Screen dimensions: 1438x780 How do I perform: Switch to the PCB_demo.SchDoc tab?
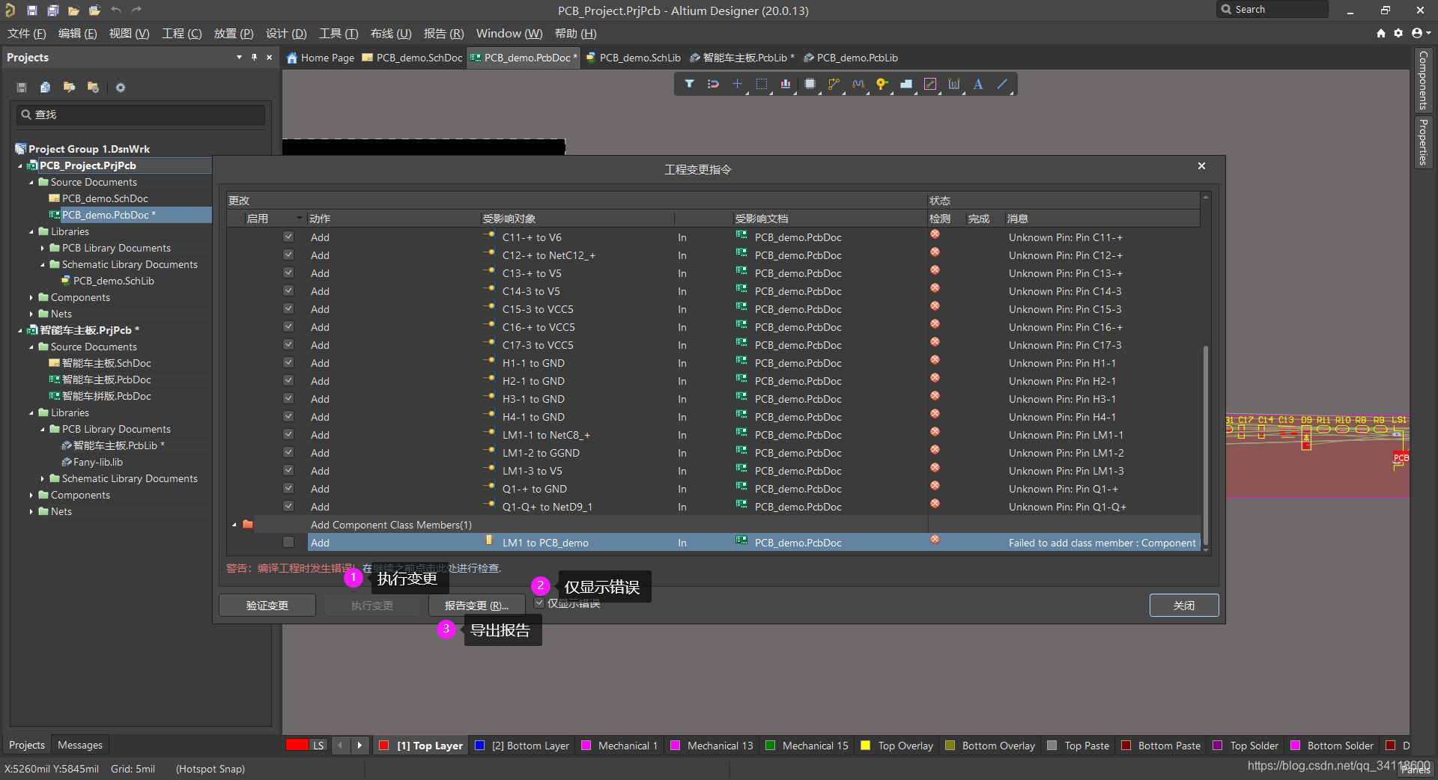click(x=412, y=58)
